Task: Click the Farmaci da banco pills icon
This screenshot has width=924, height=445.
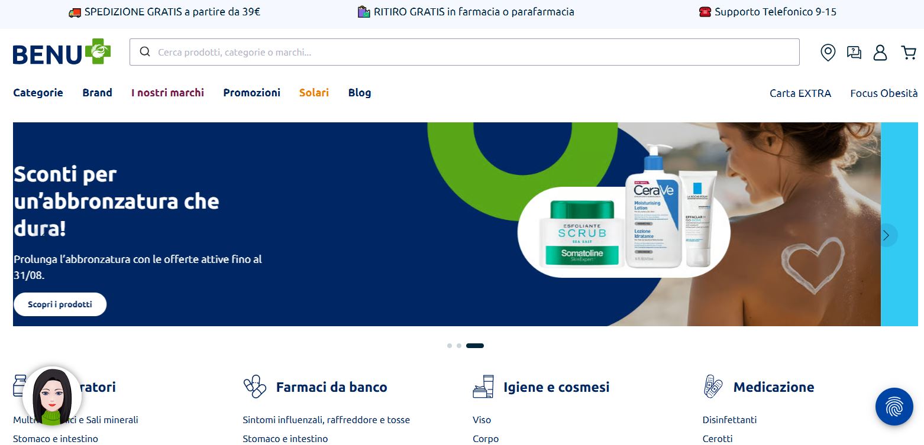Action: pyautogui.click(x=255, y=387)
